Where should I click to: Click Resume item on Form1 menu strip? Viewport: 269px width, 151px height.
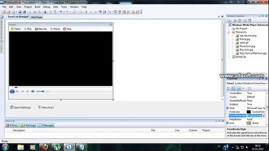pyautogui.click(x=41, y=29)
